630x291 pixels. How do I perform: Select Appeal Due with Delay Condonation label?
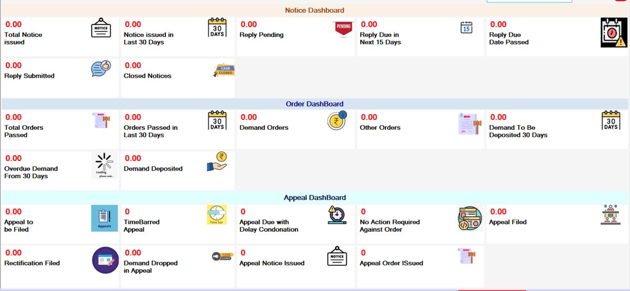pos(269,226)
